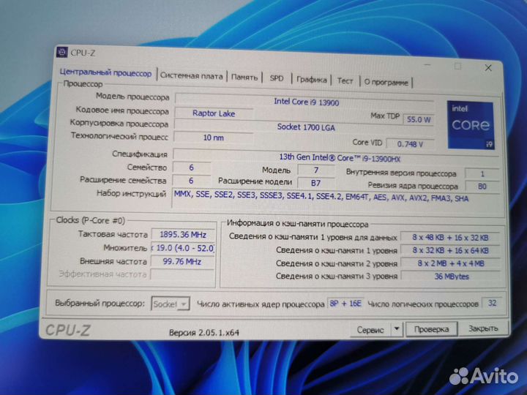Click L1 data cache value 8 x 48 KB + 16 x 32 KB
The image size is (527, 395).
click(450, 238)
